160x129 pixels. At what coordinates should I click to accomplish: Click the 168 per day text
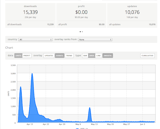pyautogui.click(x=132, y=17)
